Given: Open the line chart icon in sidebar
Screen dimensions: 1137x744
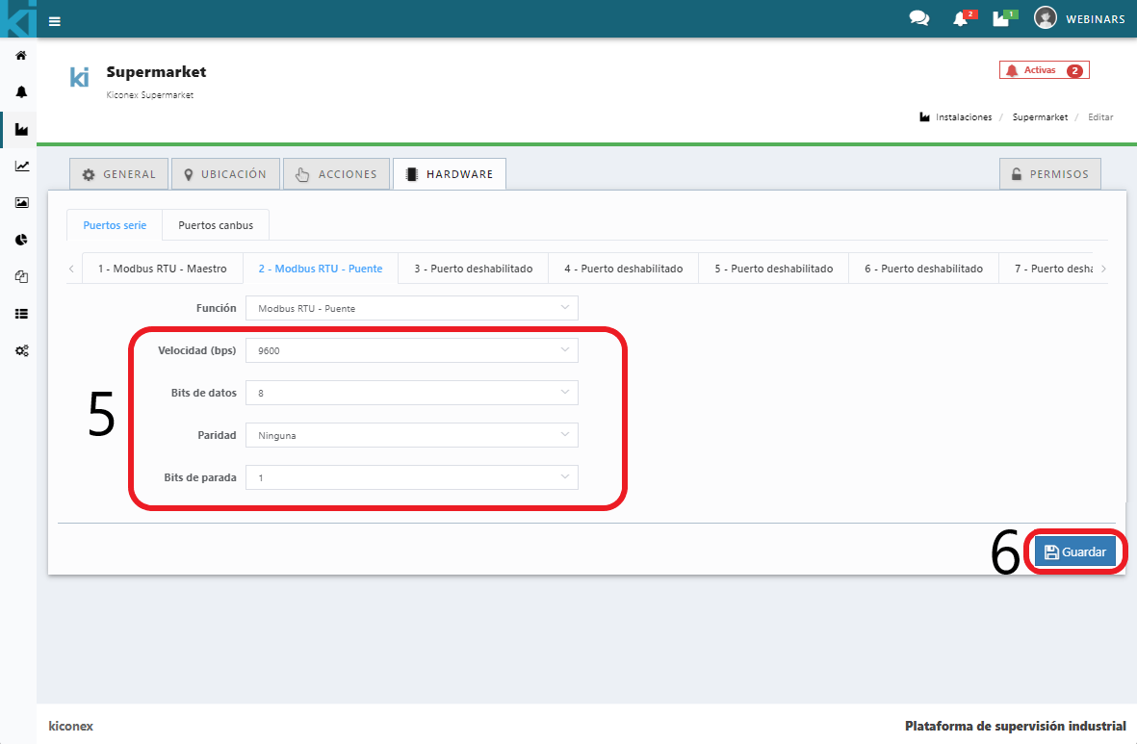Looking at the screenshot, I should pos(21,166).
